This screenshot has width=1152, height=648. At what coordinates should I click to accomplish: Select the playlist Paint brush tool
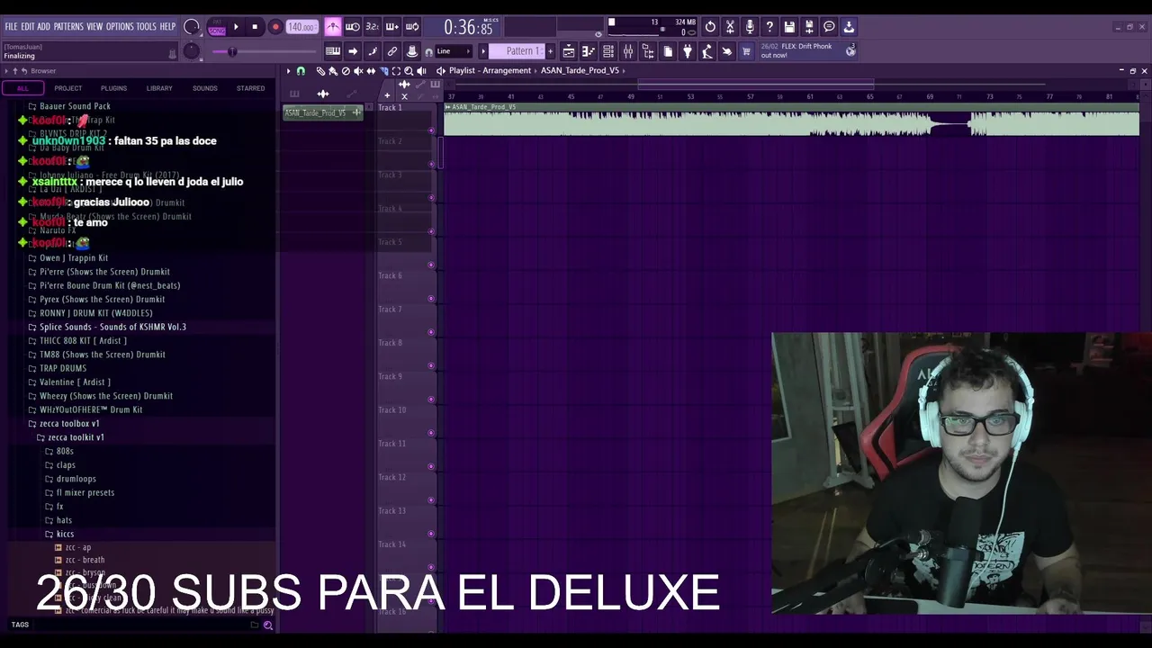pyautogui.click(x=333, y=71)
